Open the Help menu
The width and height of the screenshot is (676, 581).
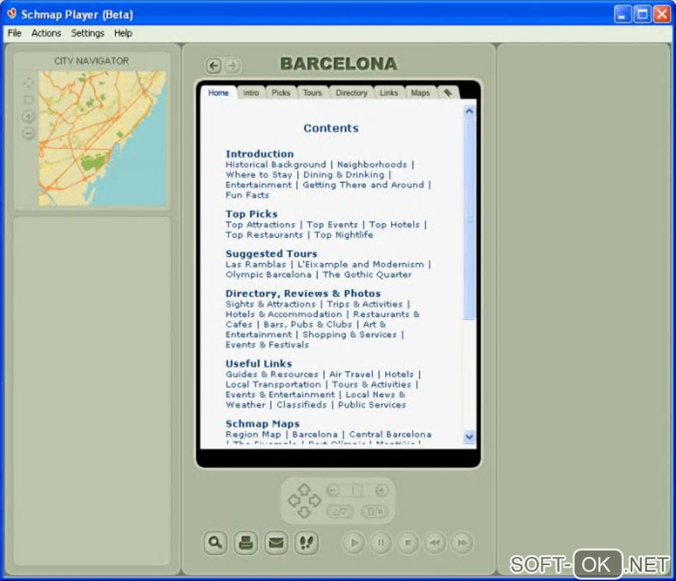123,33
